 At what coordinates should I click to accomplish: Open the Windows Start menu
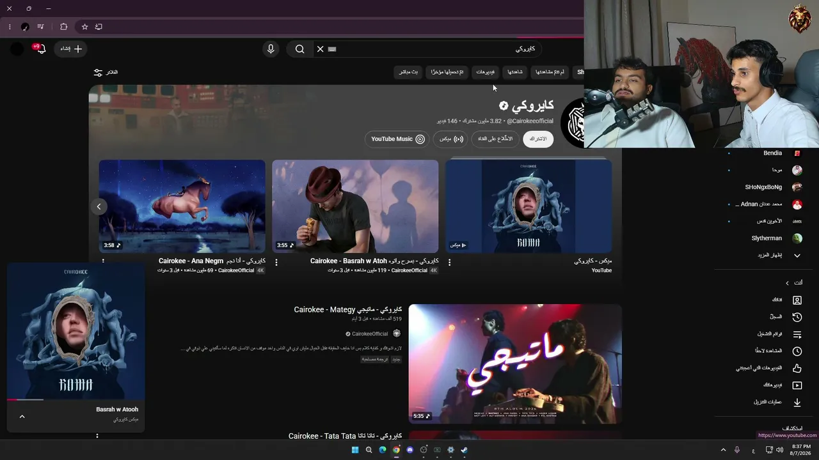tap(355, 450)
